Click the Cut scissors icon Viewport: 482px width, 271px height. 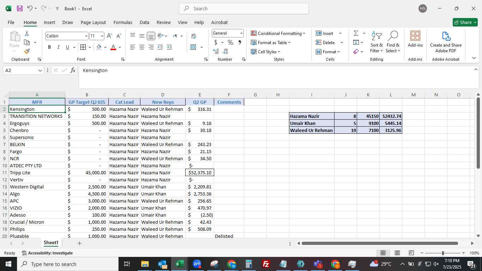(x=27, y=33)
